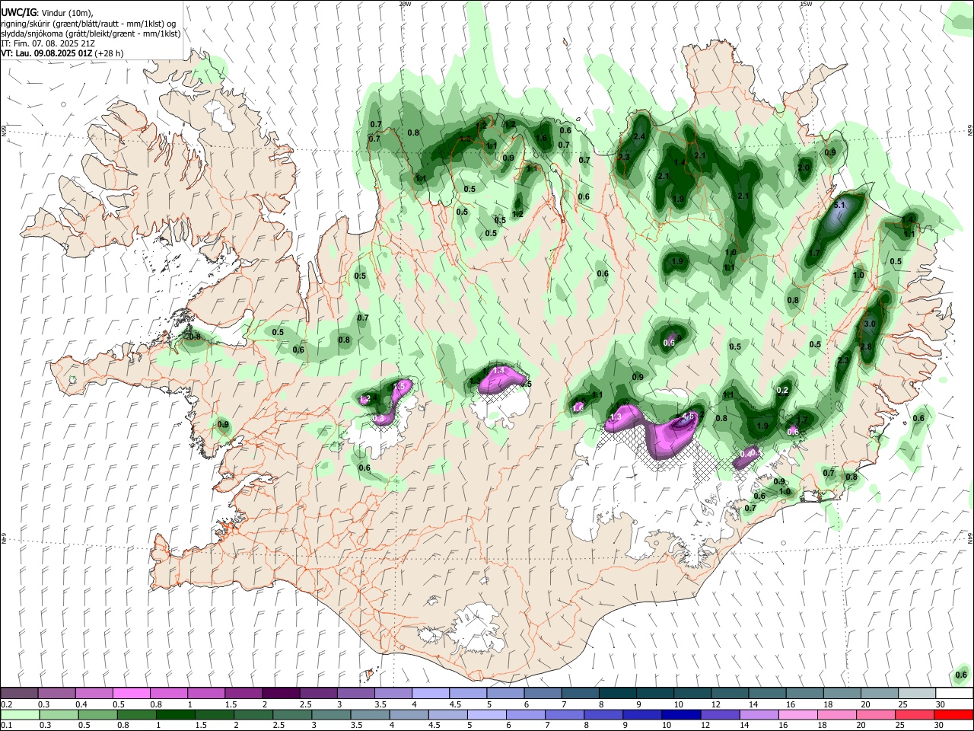Viewport: 974px width, 731px height.
Task: Pick the bright pink 0.5 swatch in the upper legend
Action: 131,693
